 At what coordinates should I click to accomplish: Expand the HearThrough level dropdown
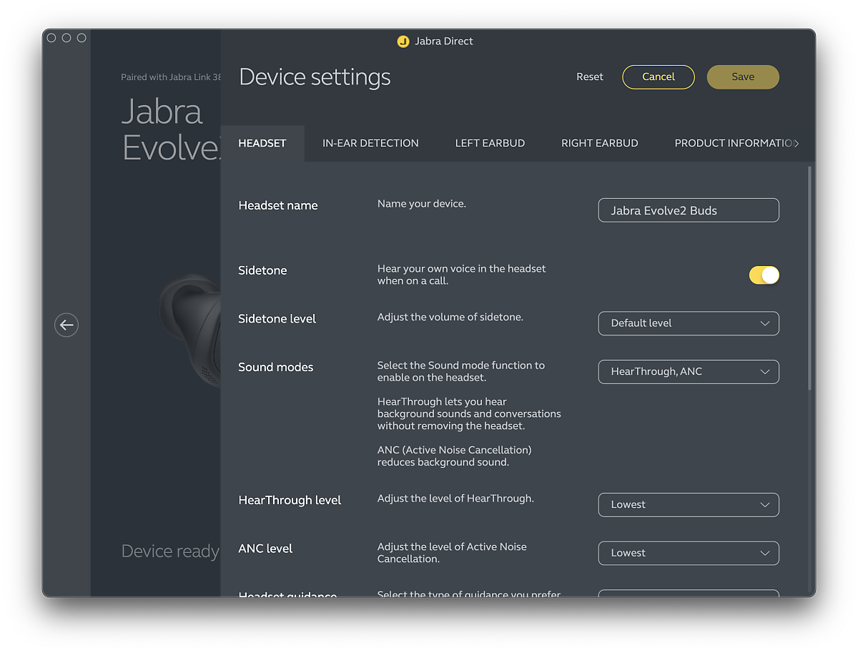coord(689,505)
